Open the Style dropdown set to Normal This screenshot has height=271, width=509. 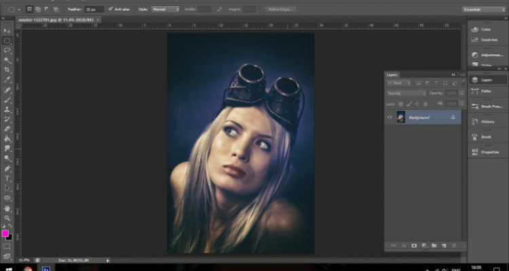point(166,9)
